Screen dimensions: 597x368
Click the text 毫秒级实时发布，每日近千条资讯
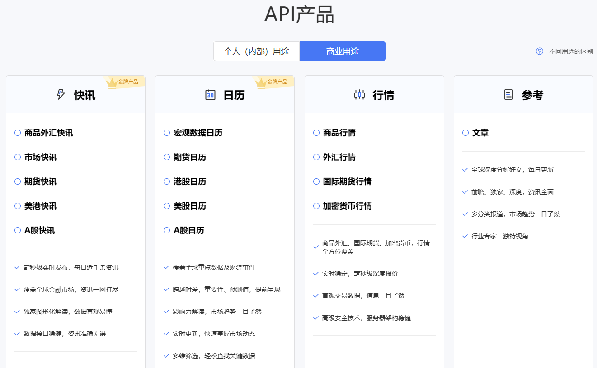pos(71,267)
